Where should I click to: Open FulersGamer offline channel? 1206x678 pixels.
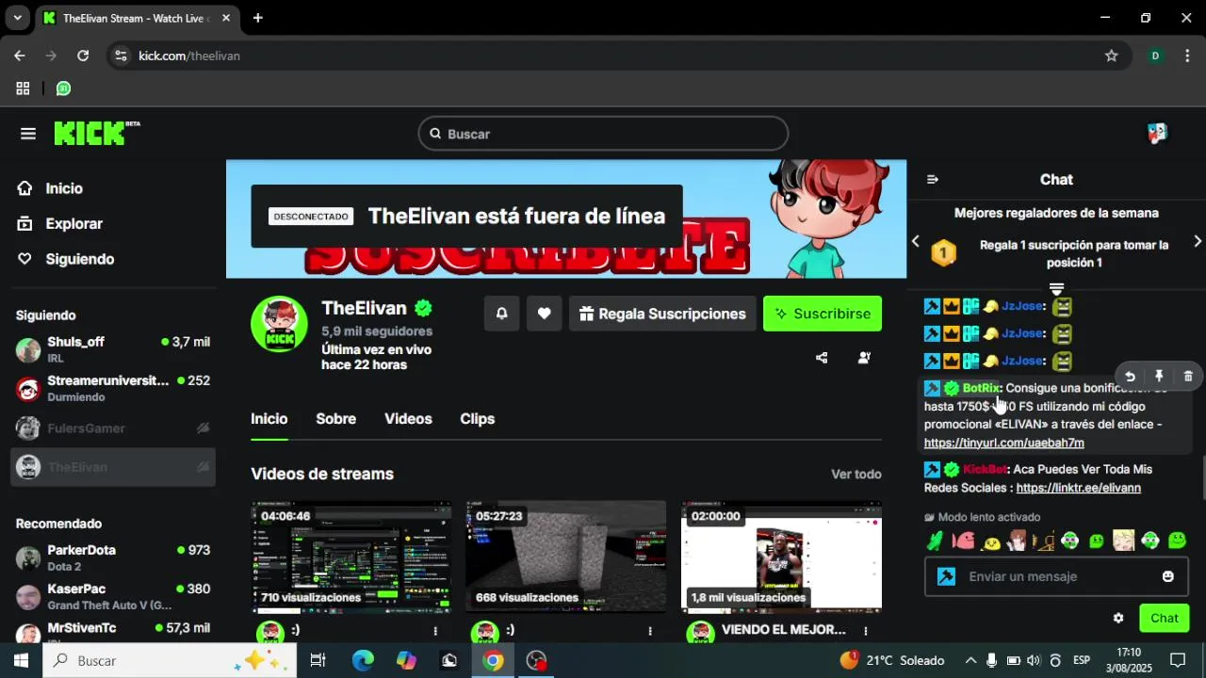tap(113, 428)
